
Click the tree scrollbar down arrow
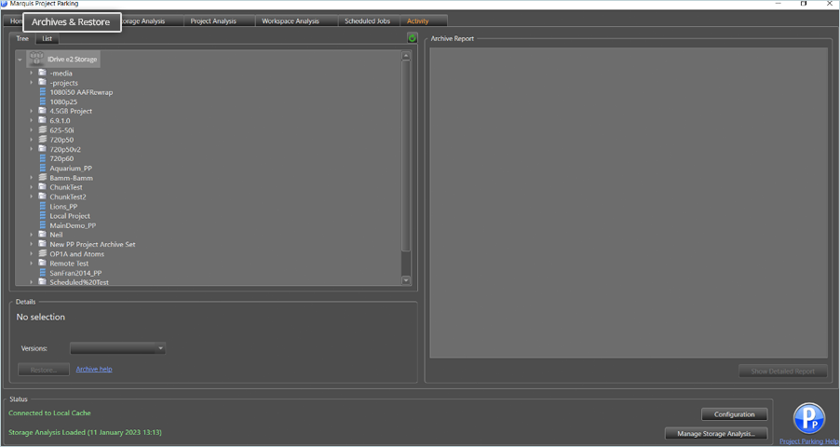point(406,280)
